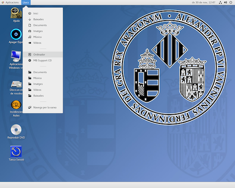Choose Baixades with the download arrow
Image resolution: width=235 pixels, height=188 pixels.
pos(43,19)
